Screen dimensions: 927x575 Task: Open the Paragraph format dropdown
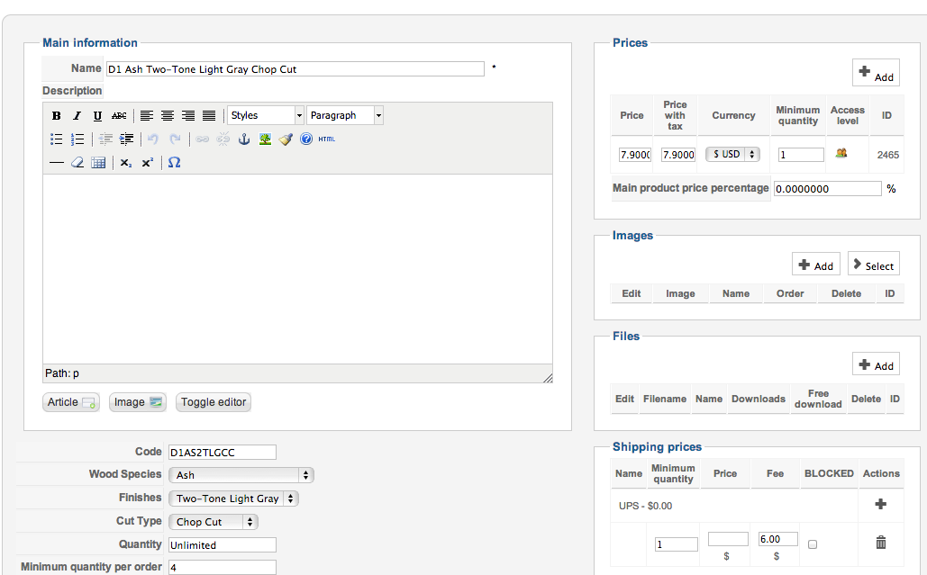(345, 115)
